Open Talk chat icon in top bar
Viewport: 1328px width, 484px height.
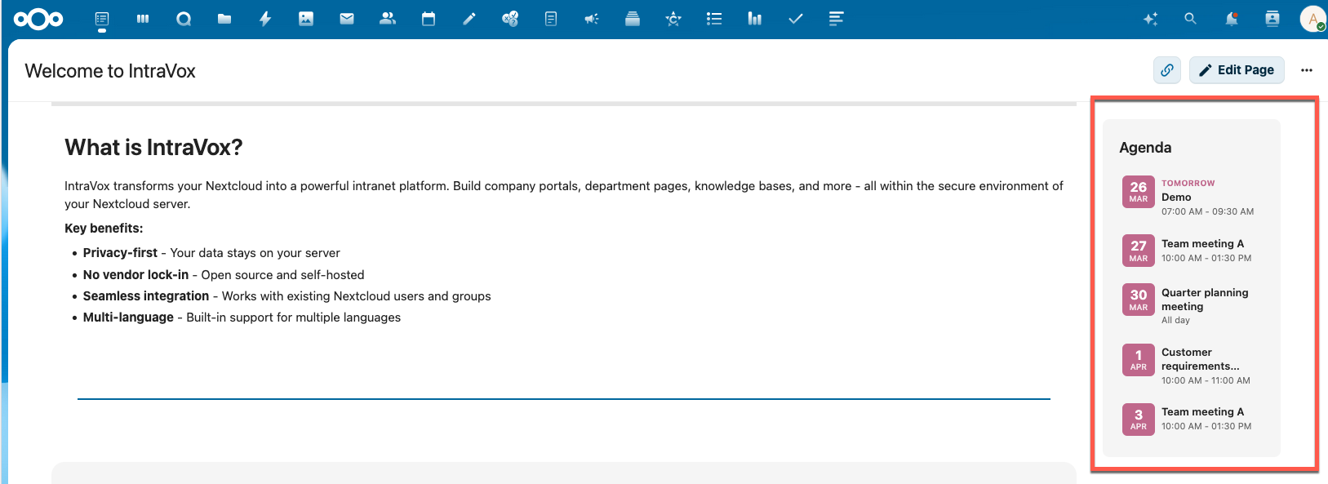click(184, 19)
